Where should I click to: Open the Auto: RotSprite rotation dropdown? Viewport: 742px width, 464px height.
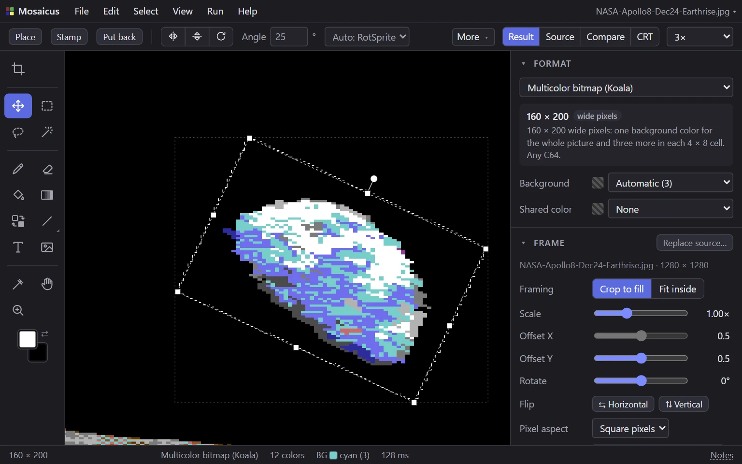click(x=367, y=37)
